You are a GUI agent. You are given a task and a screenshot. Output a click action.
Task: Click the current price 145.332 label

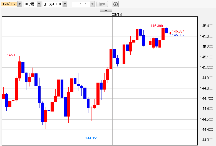coord(178,35)
